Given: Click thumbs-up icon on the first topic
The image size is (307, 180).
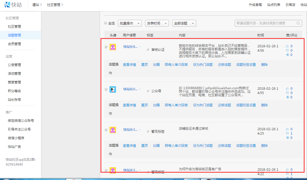Looking at the screenshot, I should [x=287, y=46].
